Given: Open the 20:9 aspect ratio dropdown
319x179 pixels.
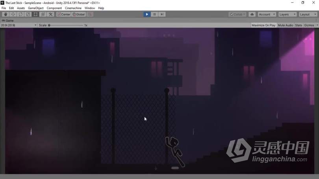Looking at the screenshot, I should click(x=19, y=25).
